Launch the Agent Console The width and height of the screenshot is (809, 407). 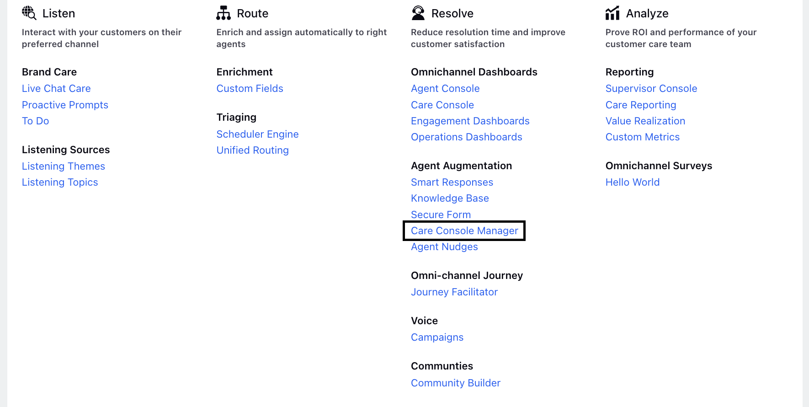[445, 88]
